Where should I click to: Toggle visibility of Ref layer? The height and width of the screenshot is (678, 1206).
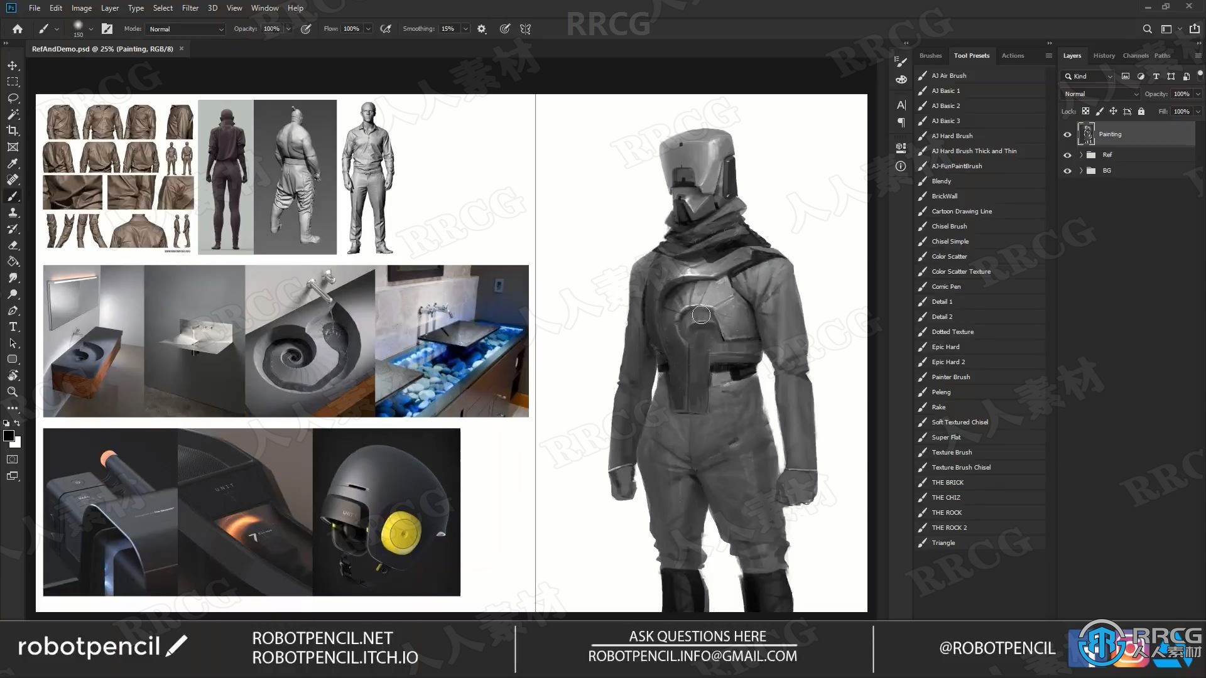tap(1068, 155)
